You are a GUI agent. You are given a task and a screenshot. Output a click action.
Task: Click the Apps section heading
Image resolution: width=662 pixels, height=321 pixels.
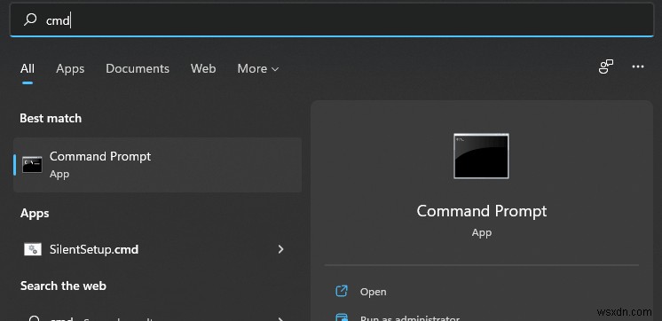click(35, 214)
